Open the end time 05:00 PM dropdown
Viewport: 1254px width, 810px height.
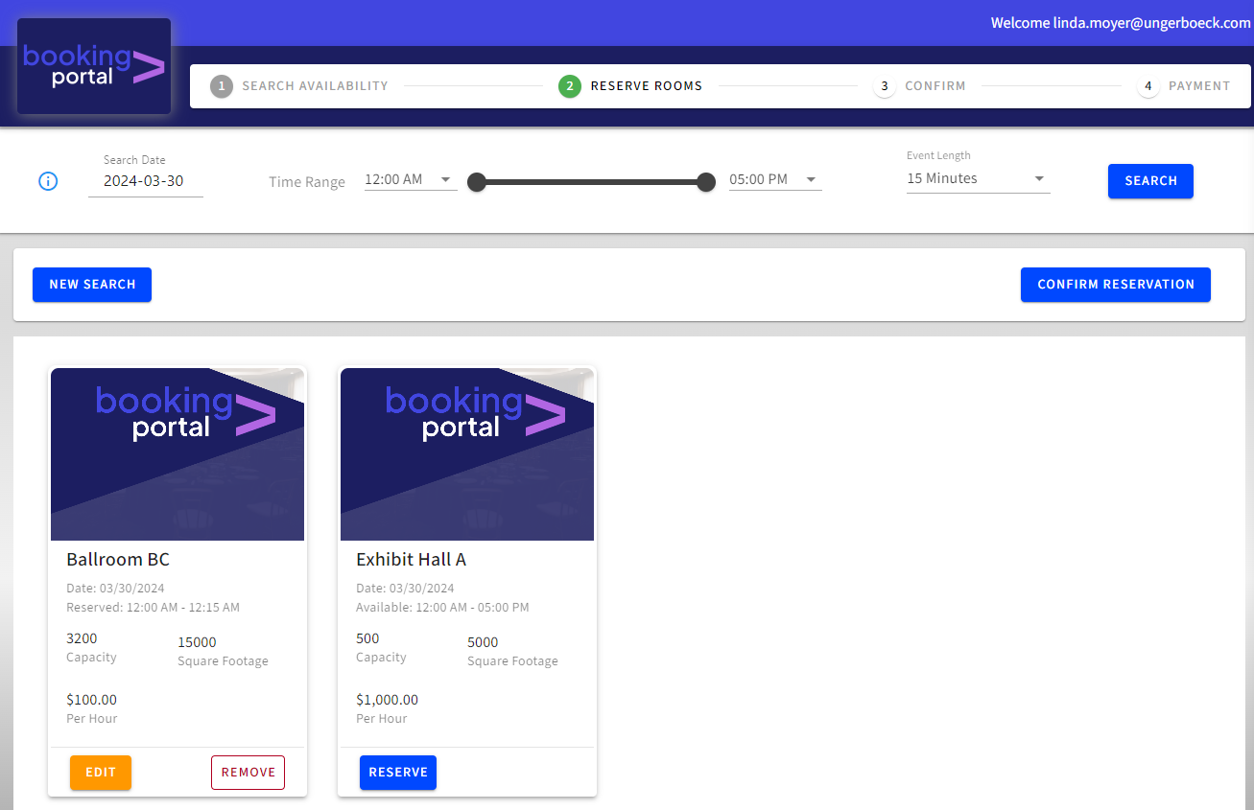775,179
